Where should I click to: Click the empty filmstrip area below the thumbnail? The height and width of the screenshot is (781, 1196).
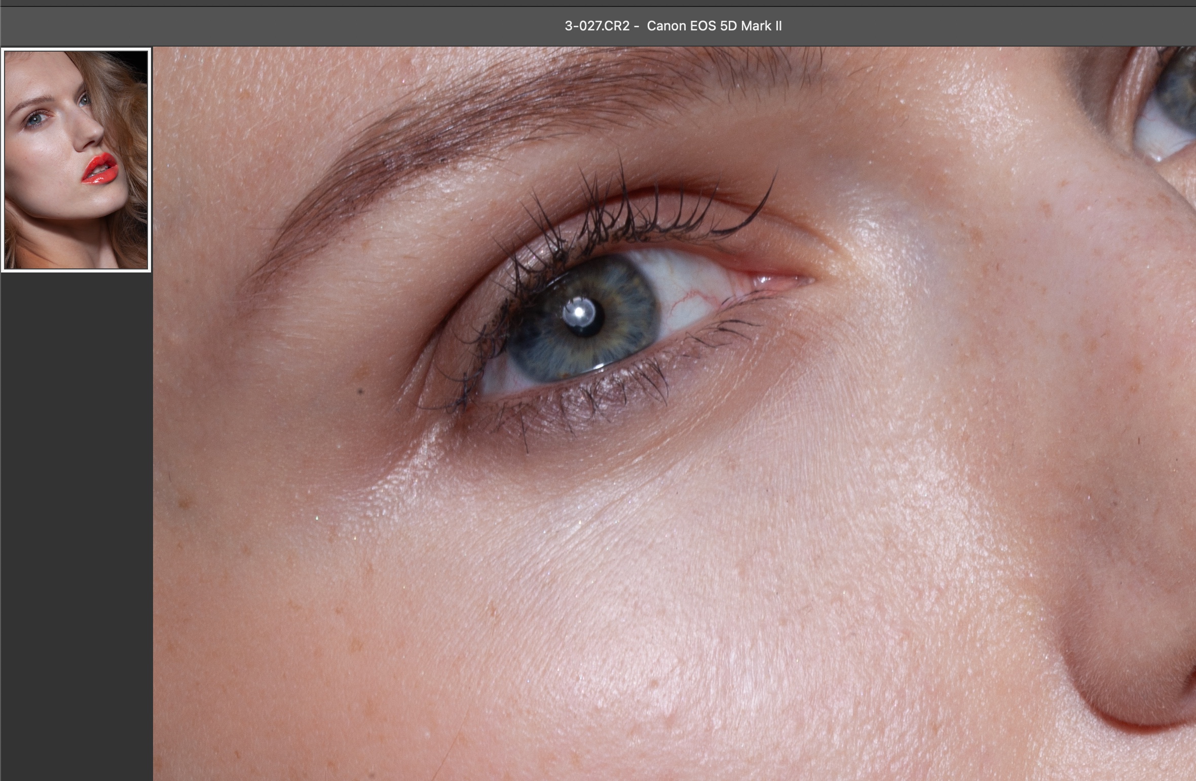coord(76,506)
